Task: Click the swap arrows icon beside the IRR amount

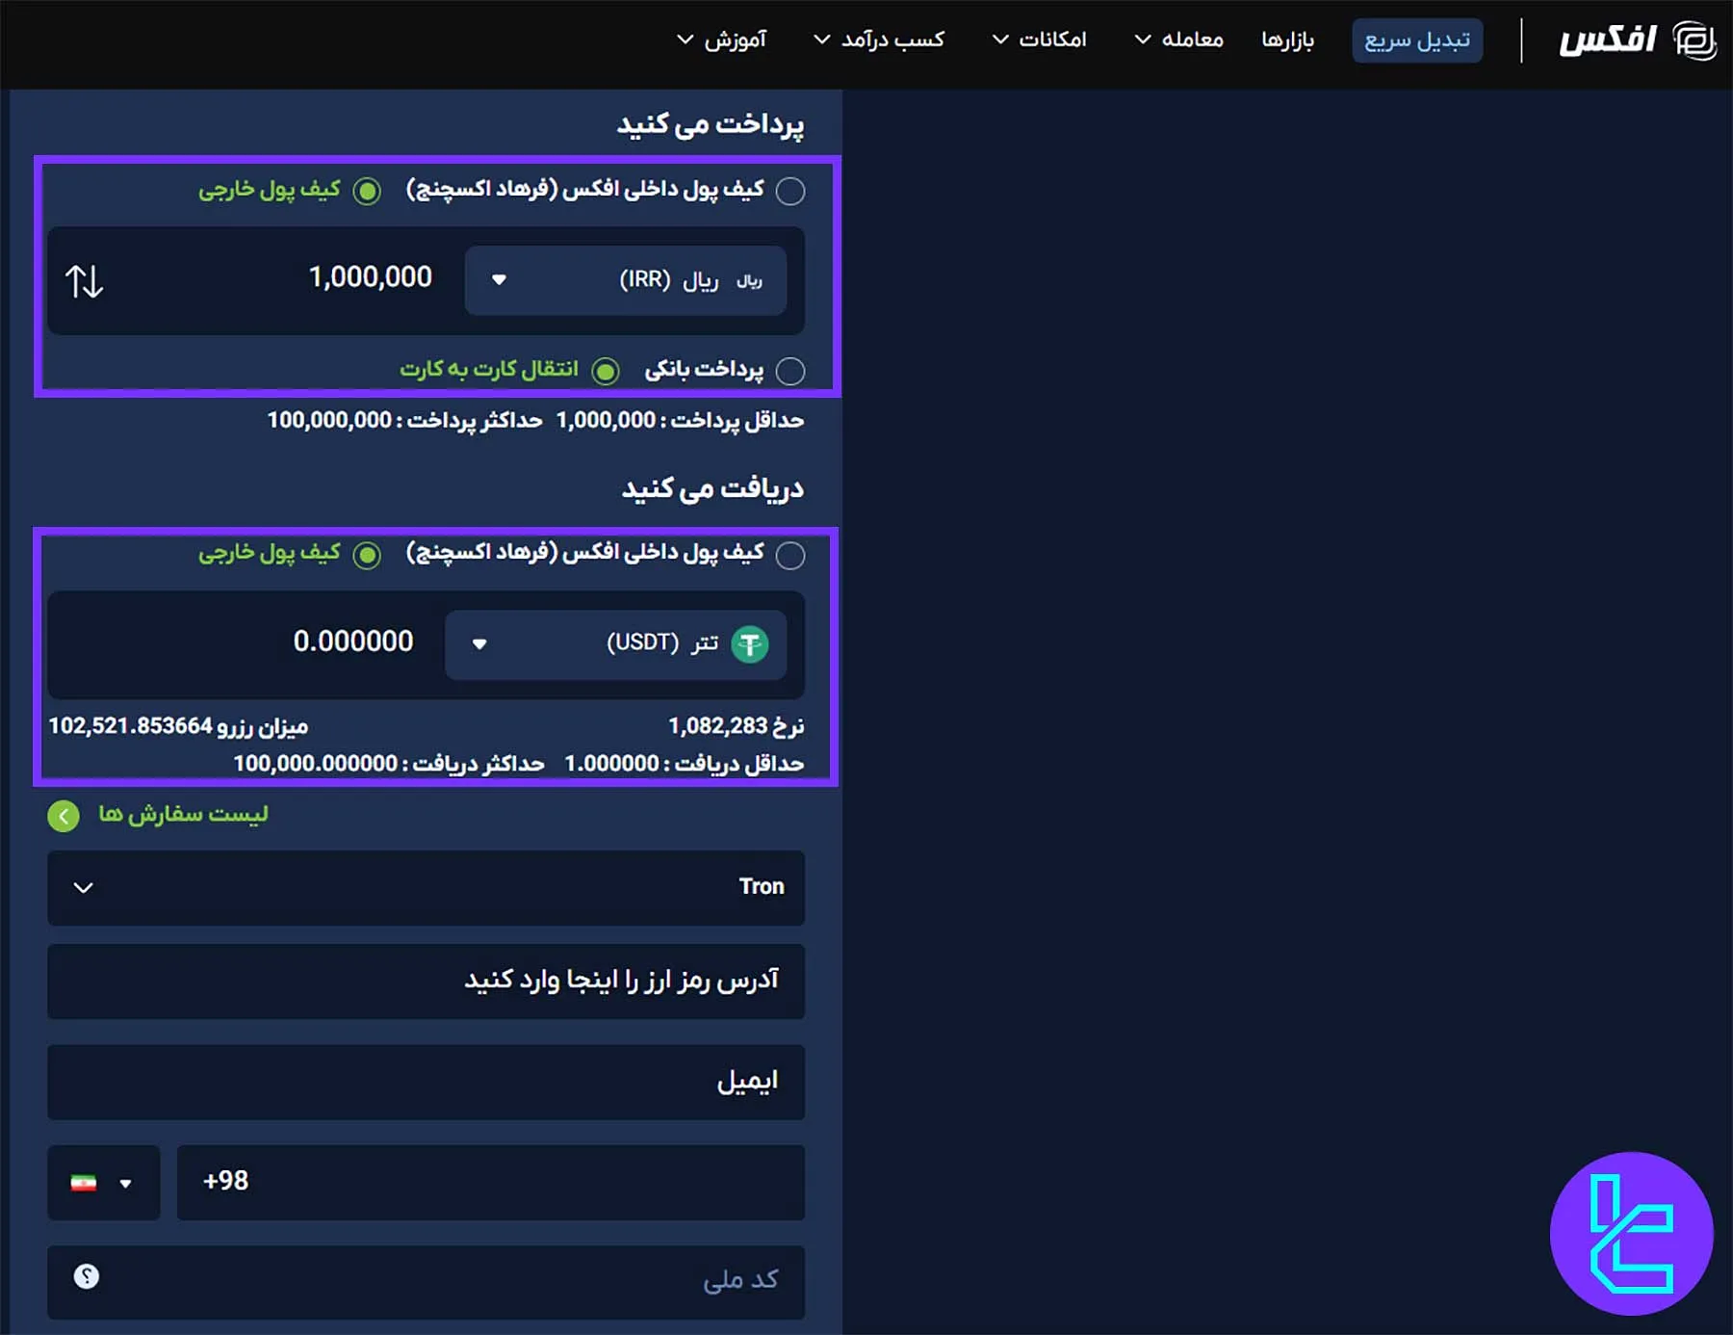Action: [x=83, y=280]
